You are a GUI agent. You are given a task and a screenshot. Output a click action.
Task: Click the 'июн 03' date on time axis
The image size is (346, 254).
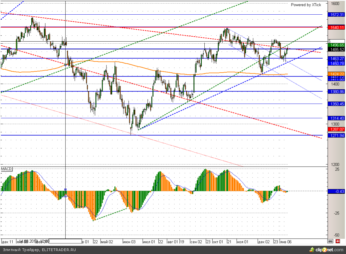tap(129, 242)
